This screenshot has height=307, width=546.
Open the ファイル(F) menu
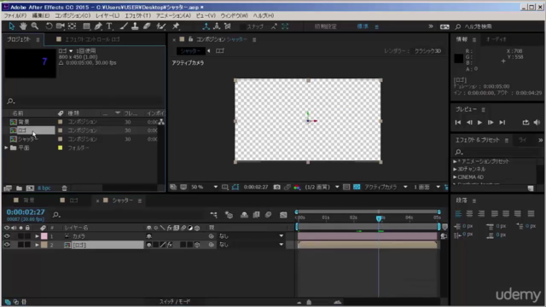[15, 15]
